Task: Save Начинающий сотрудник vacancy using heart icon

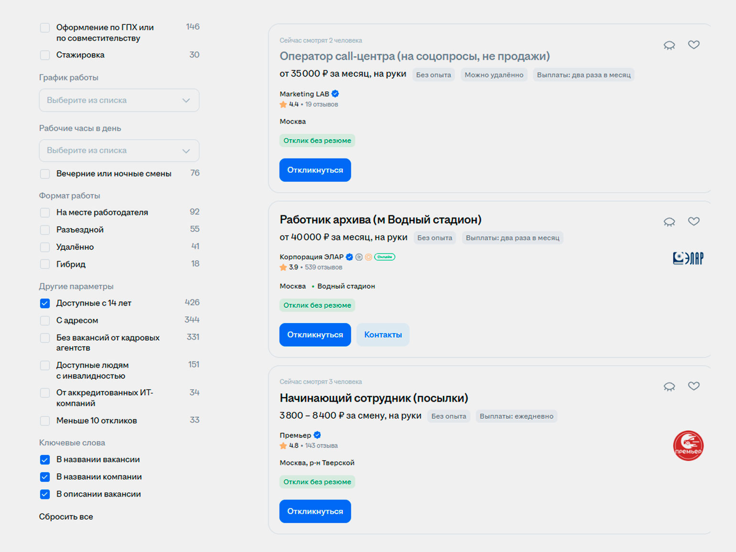Action: pyautogui.click(x=693, y=386)
